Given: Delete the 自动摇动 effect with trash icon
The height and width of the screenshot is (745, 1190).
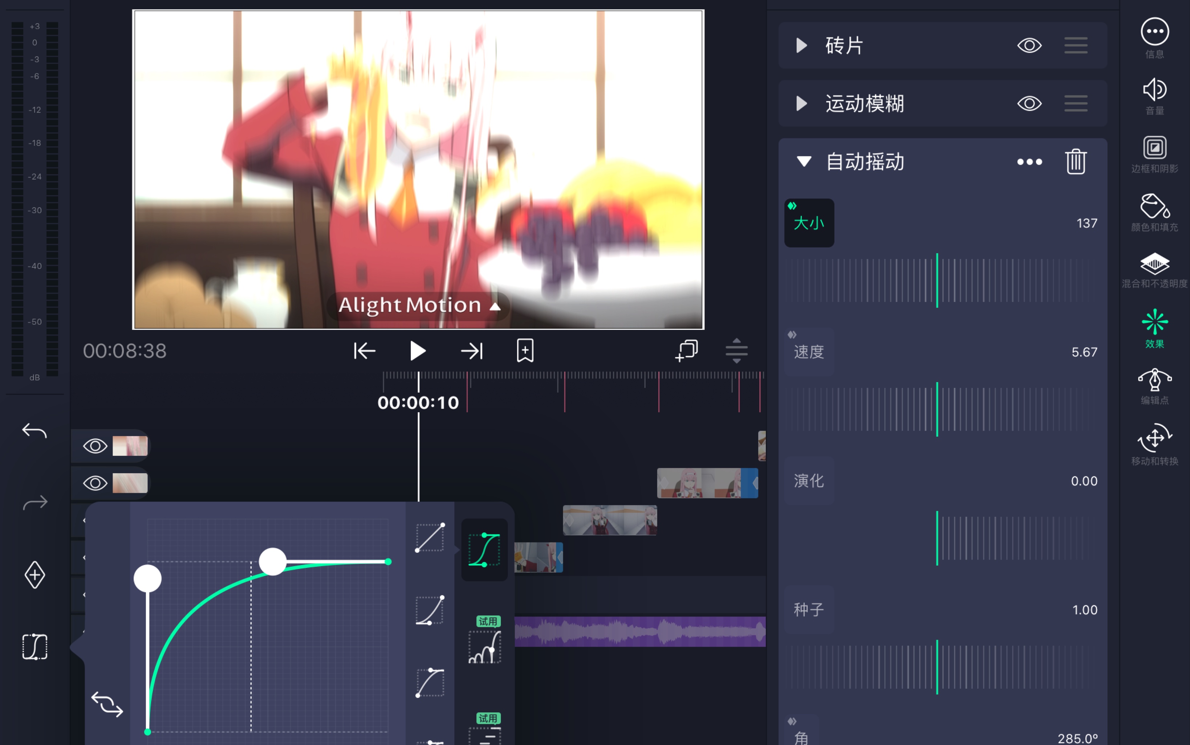Looking at the screenshot, I should [1076, 161].
